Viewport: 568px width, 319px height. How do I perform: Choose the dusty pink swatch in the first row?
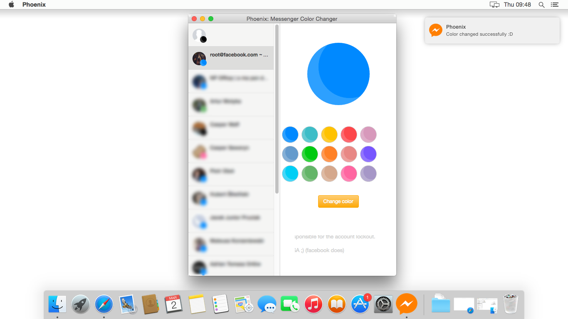point(368,135)
